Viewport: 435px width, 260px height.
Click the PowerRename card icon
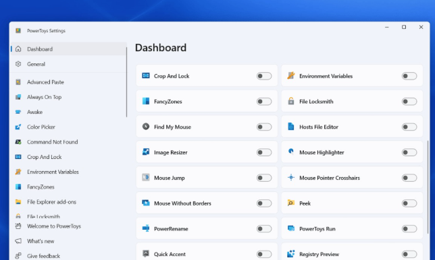tap(146, 228)
